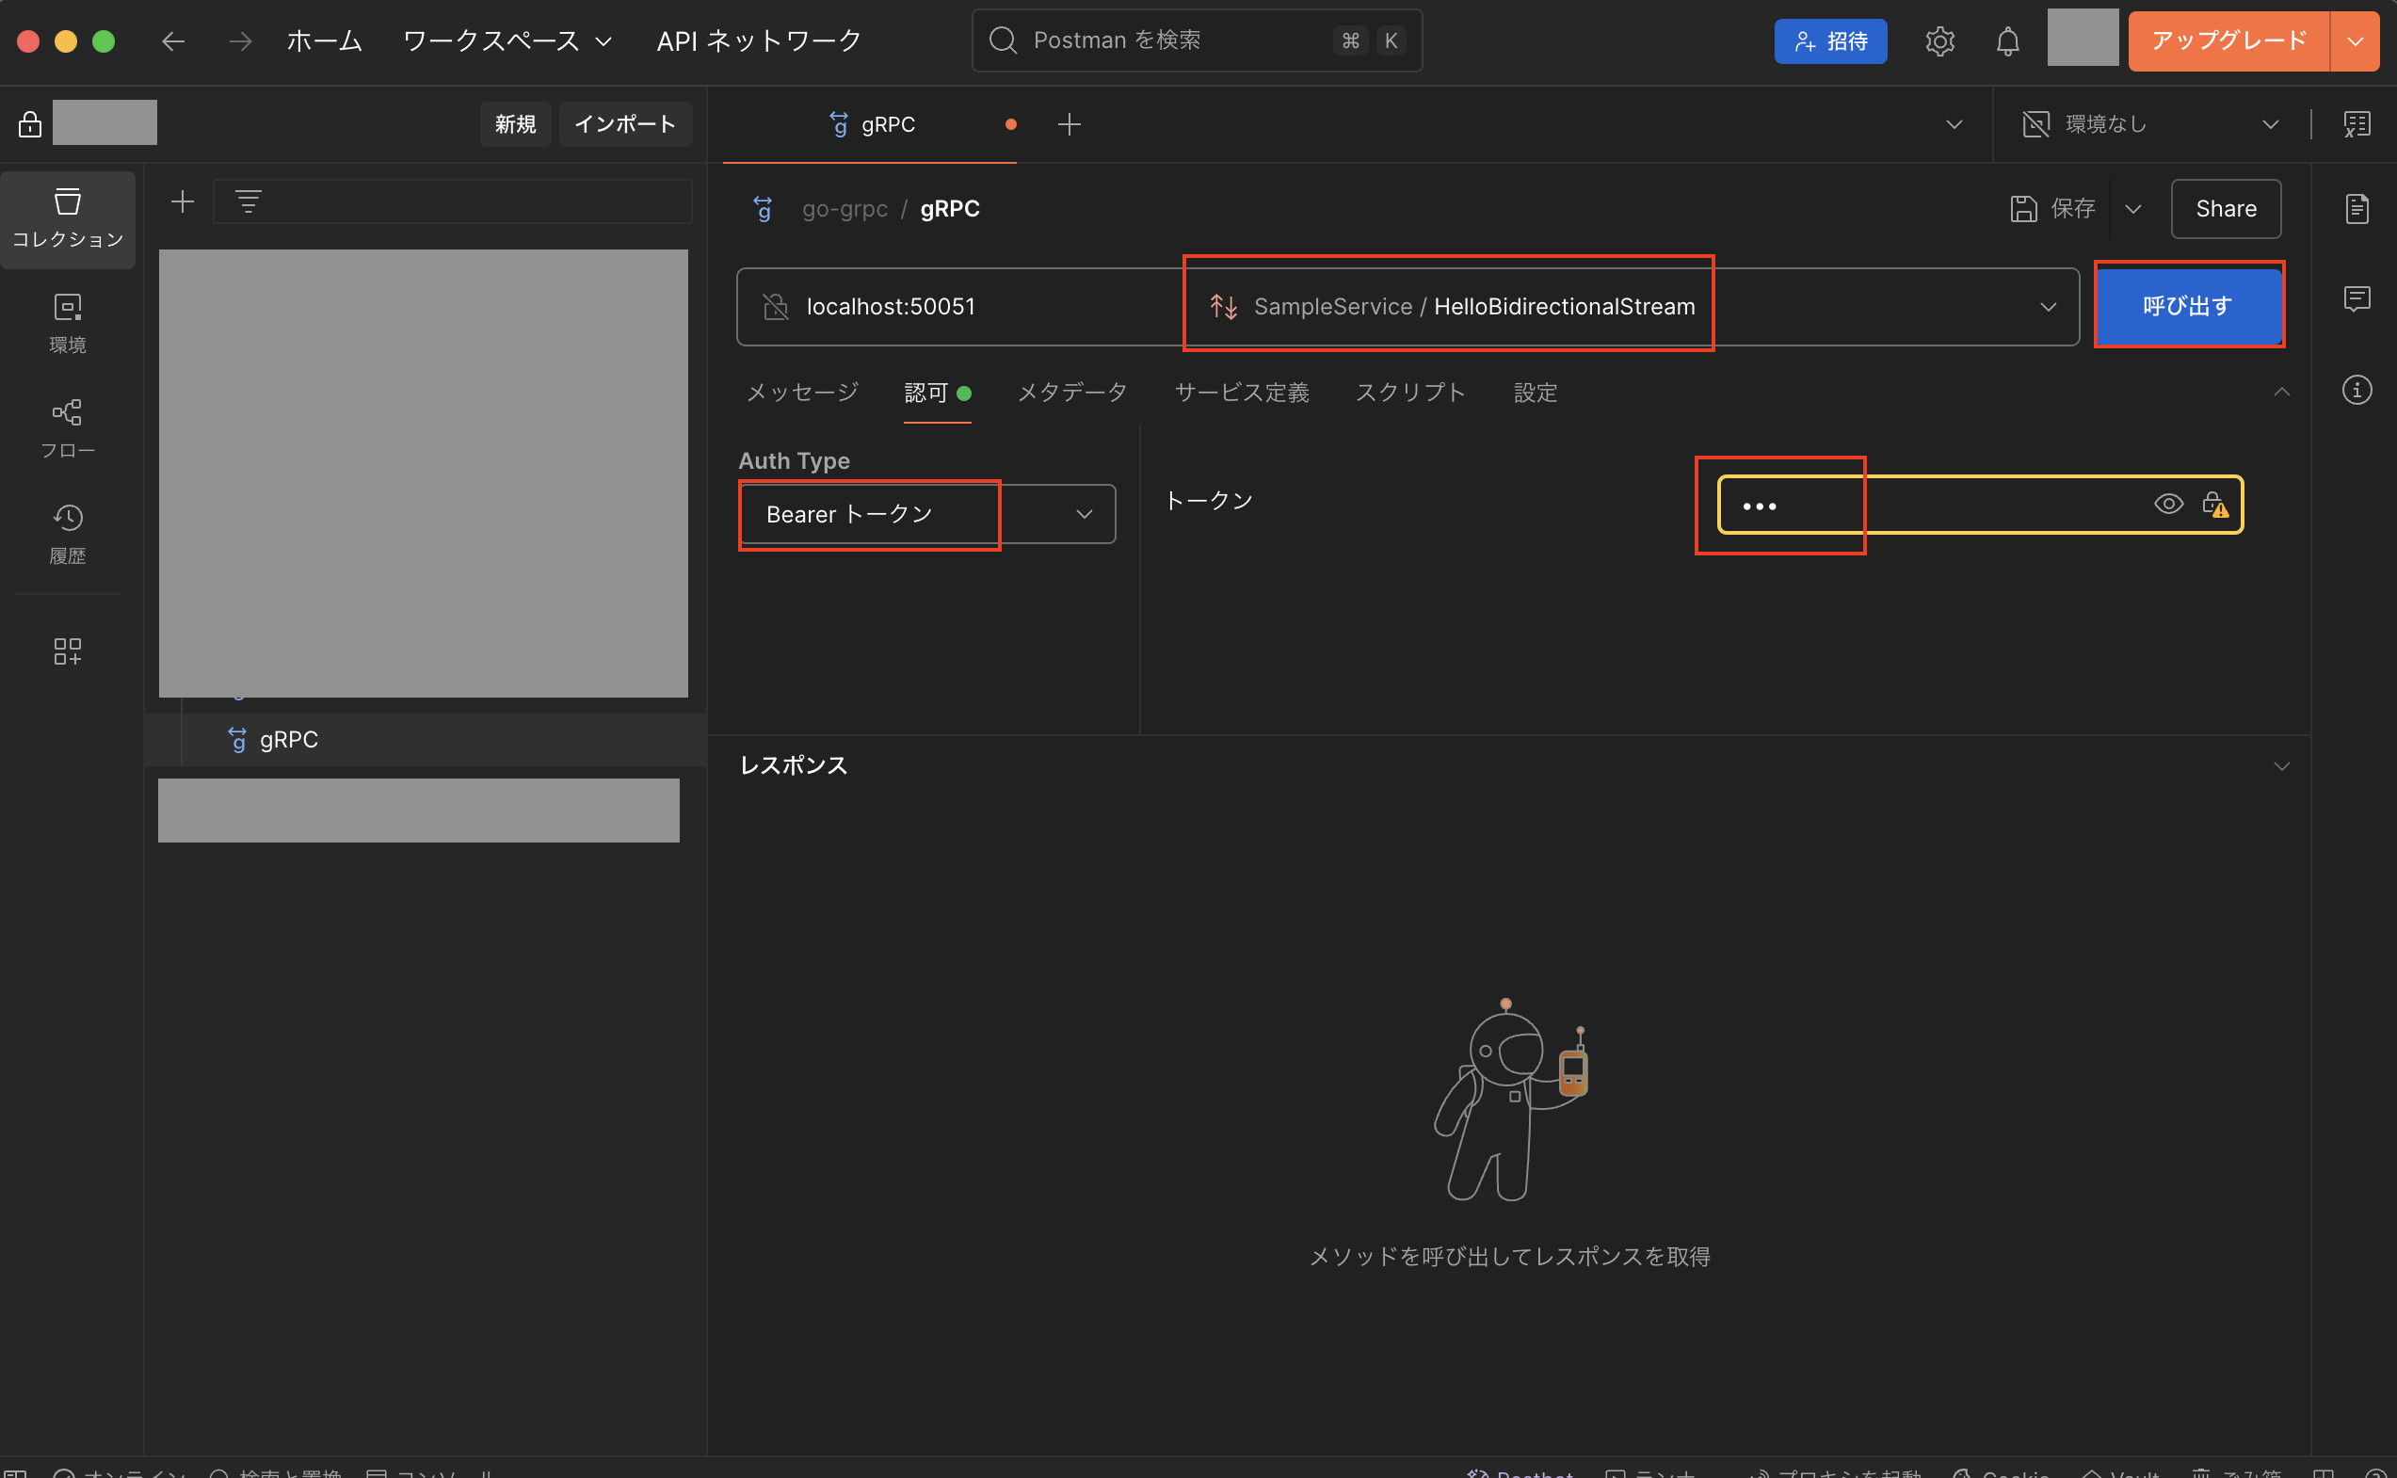This screenshot has height=1478, width=2397.
Task: Expand the Workspaces dropdown
Action: point(507,41)
